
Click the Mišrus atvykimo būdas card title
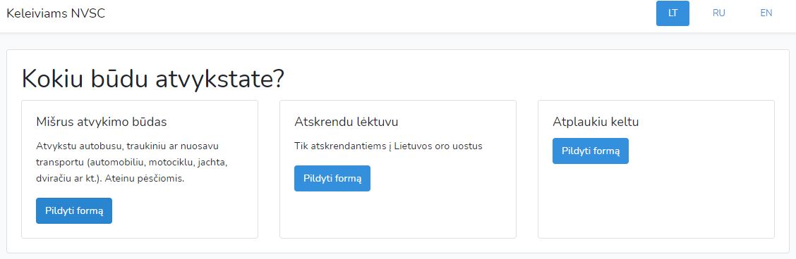pos(102,122)
